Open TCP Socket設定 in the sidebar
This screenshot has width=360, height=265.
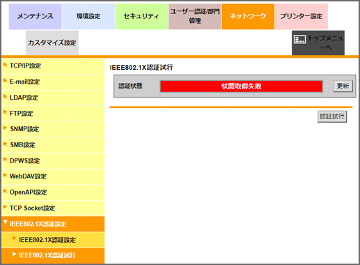pyautogui.click(x=53, y=209)
